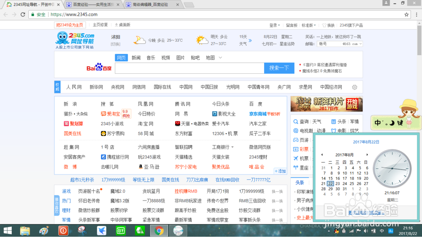Bookmark this page with the star icon
This screenshot has width=422, height=238.
406,14
